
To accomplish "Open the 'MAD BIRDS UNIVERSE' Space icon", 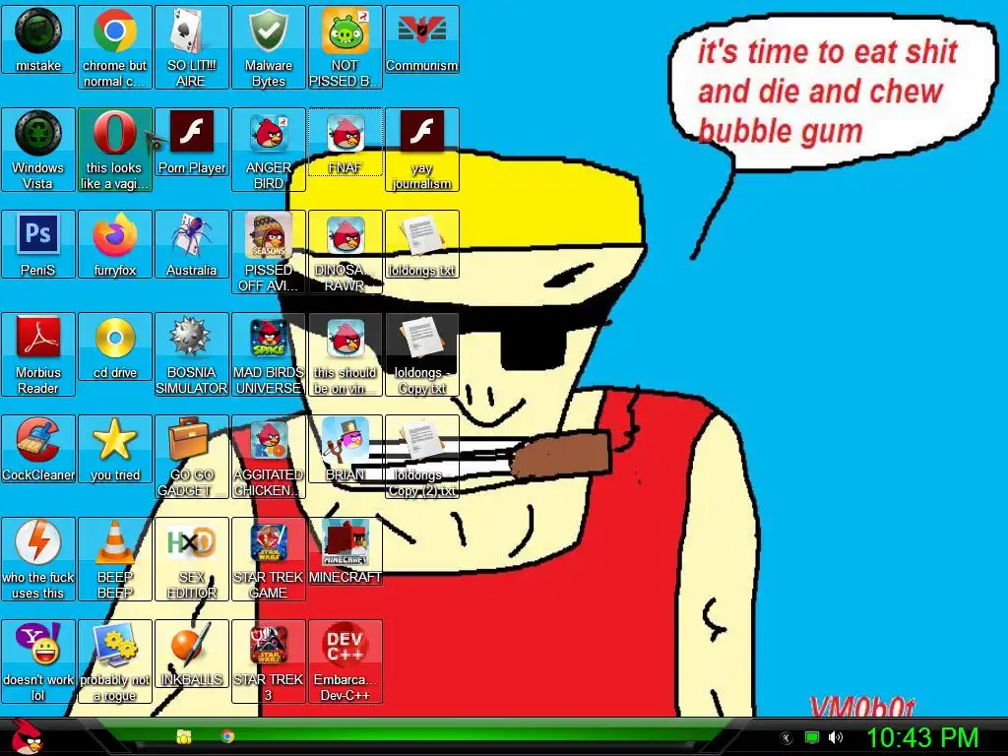I will click(268, 353).
